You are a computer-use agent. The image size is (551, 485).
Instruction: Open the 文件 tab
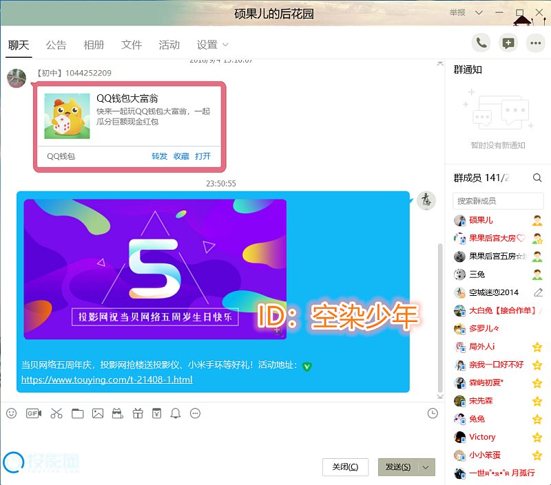point(132,45)
